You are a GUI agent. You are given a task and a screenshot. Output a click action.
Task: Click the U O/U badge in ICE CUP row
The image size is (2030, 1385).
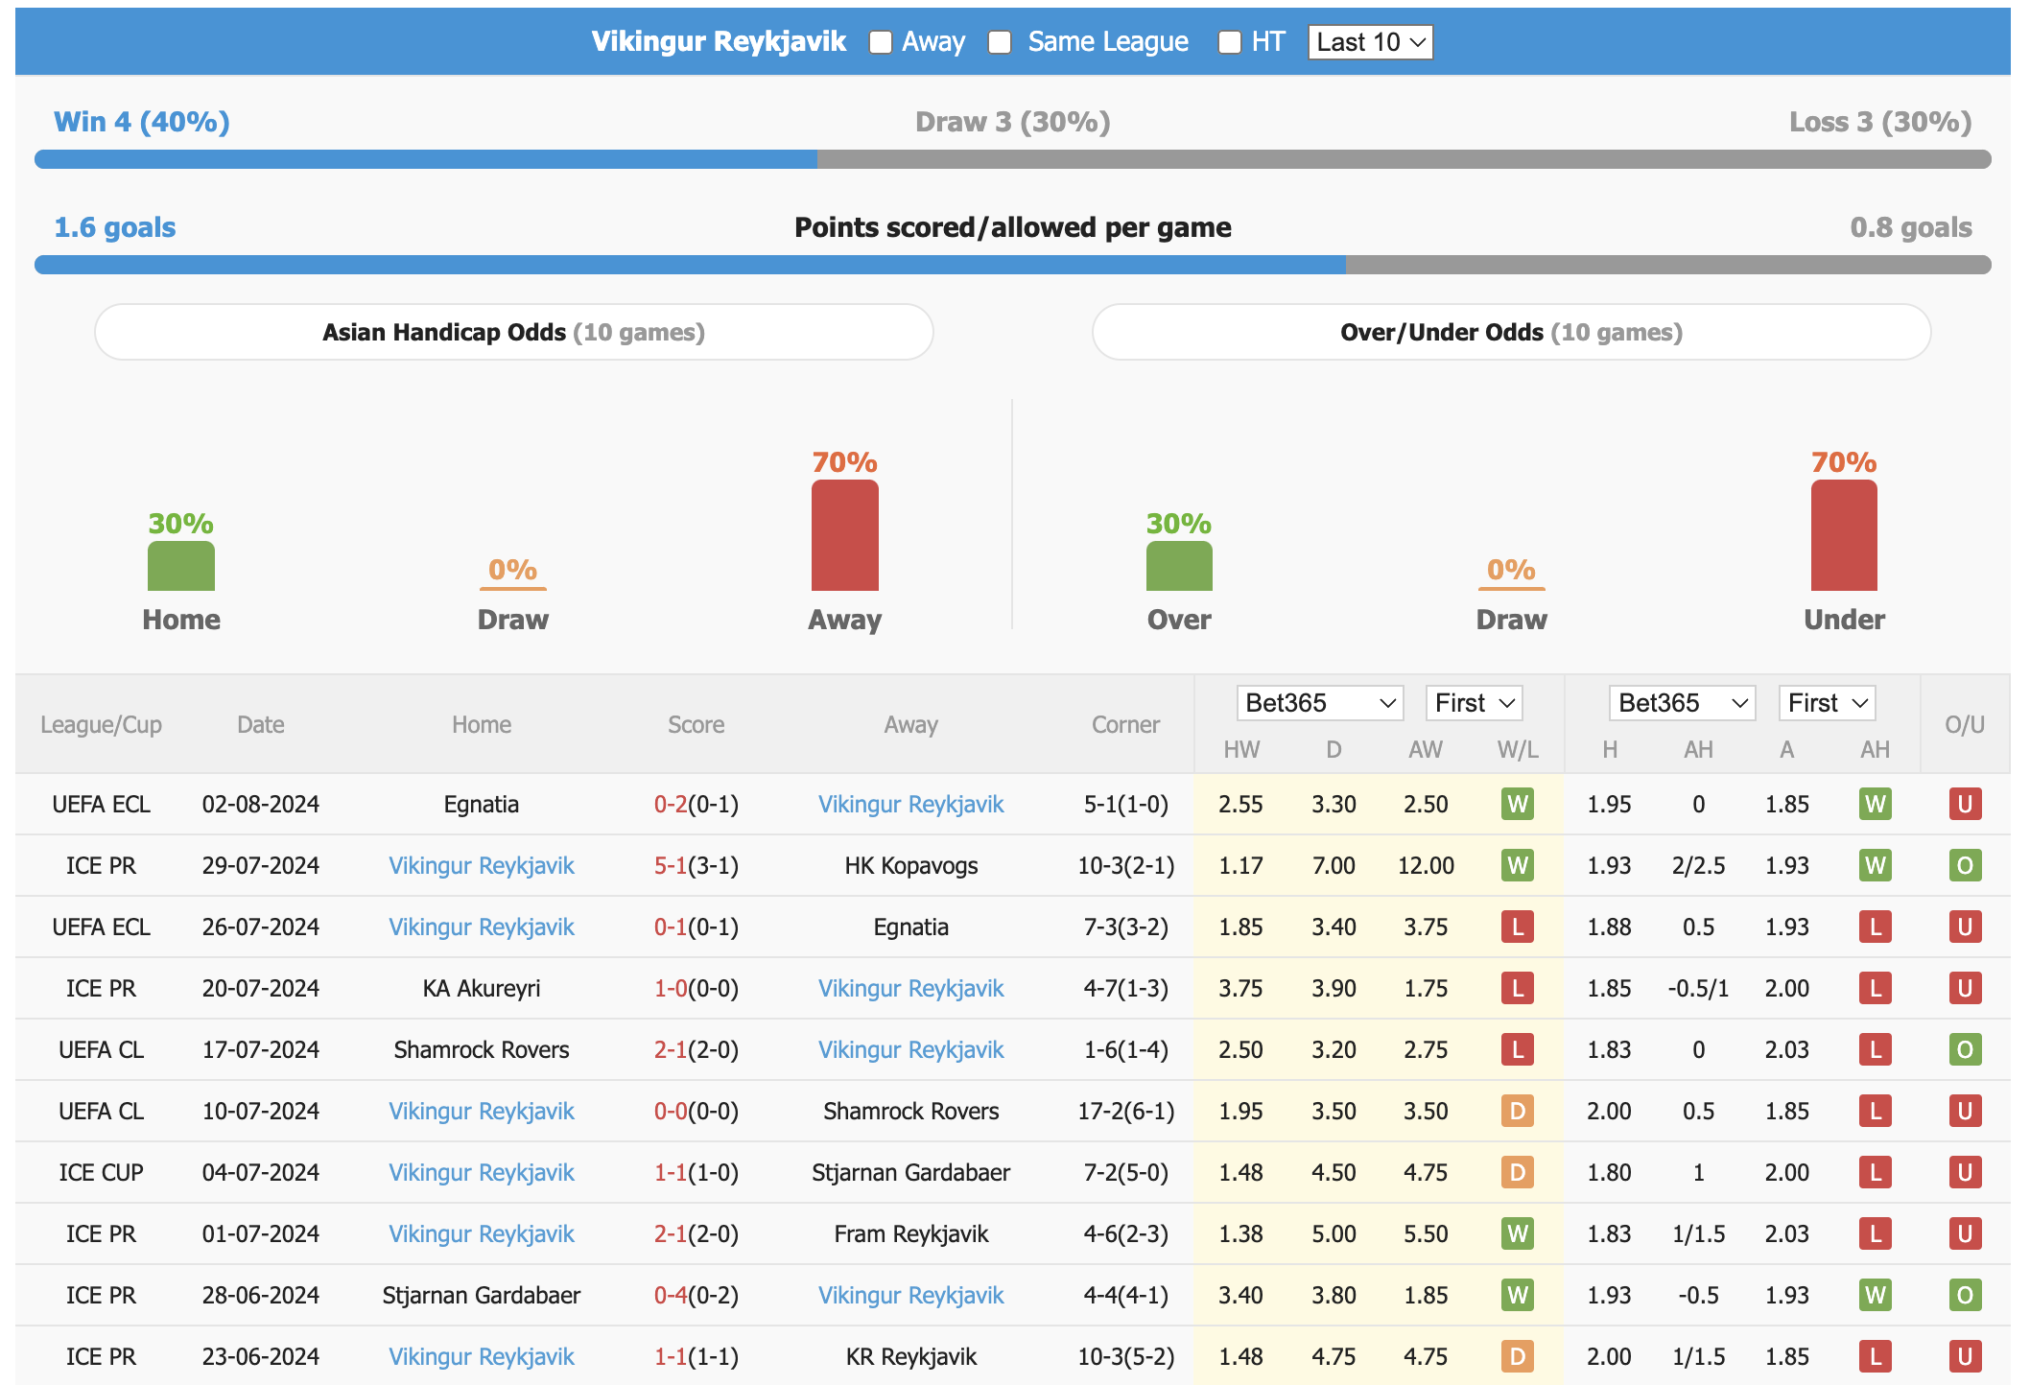(1965, 1172)
